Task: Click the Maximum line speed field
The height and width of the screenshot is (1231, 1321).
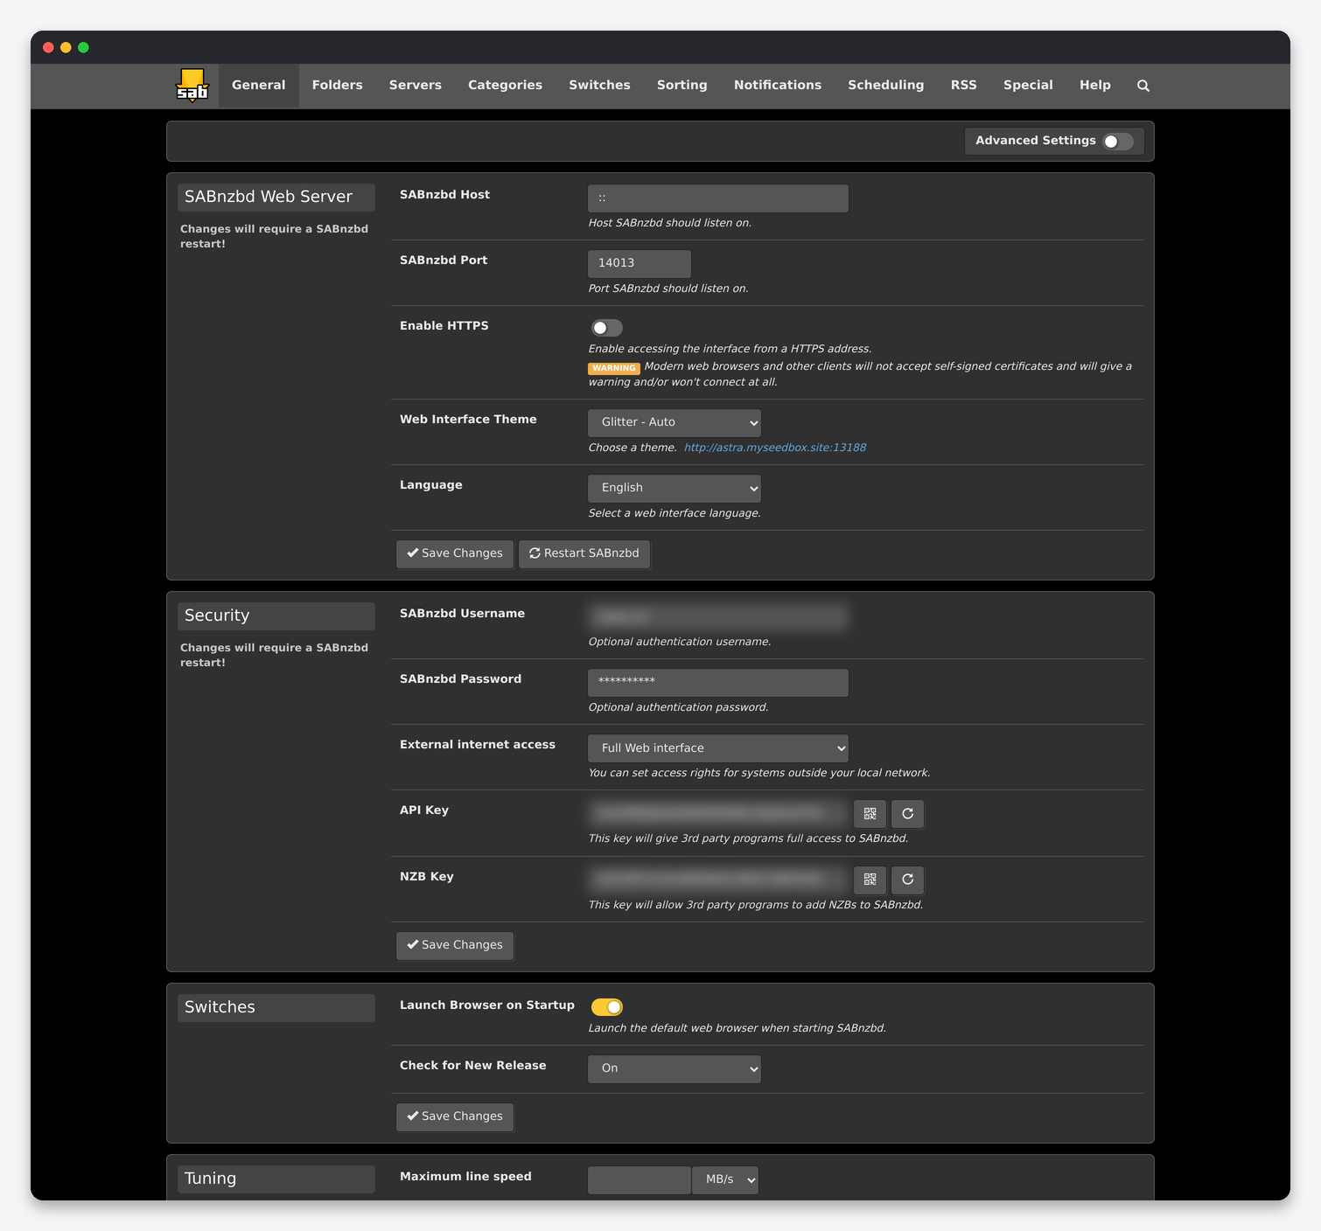Action: pyautogui.click(x=640, y=1179)
